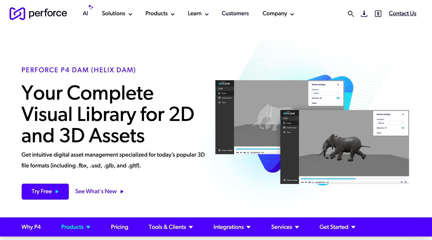
Task: Go to the Customers page
Action: click(235, 13)
